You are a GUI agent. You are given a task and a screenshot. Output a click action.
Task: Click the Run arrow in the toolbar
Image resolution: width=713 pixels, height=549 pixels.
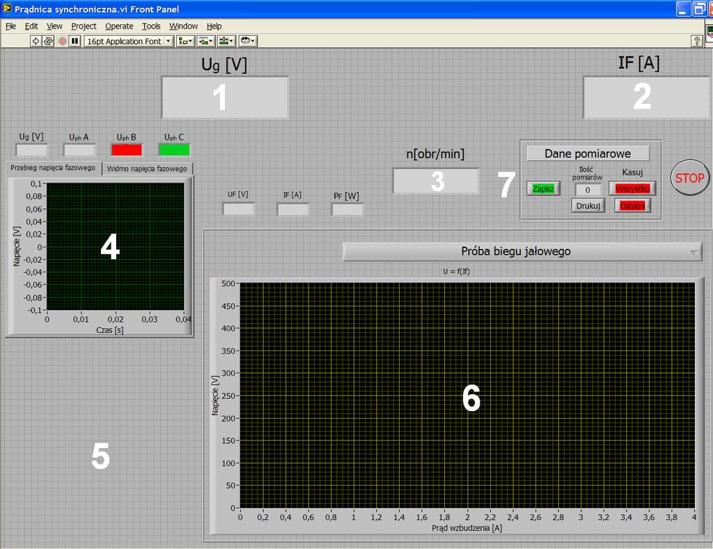point(36,41)
